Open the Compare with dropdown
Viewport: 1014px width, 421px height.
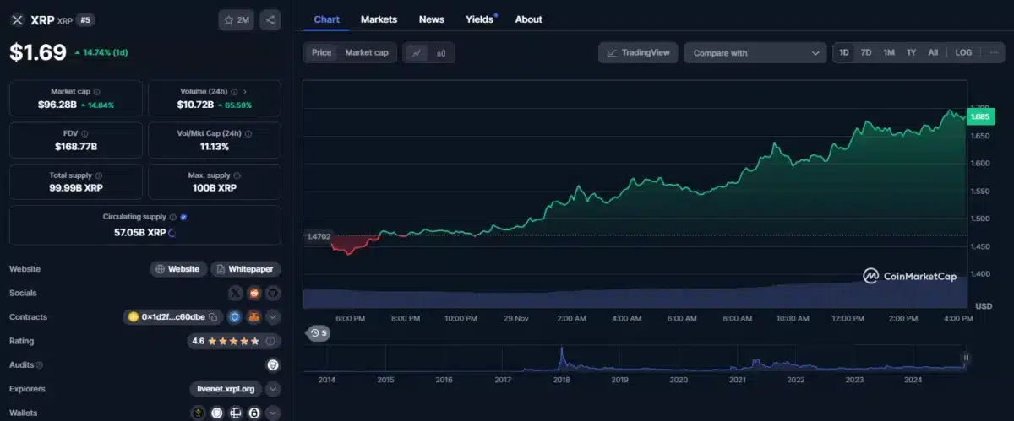[755, 53]
